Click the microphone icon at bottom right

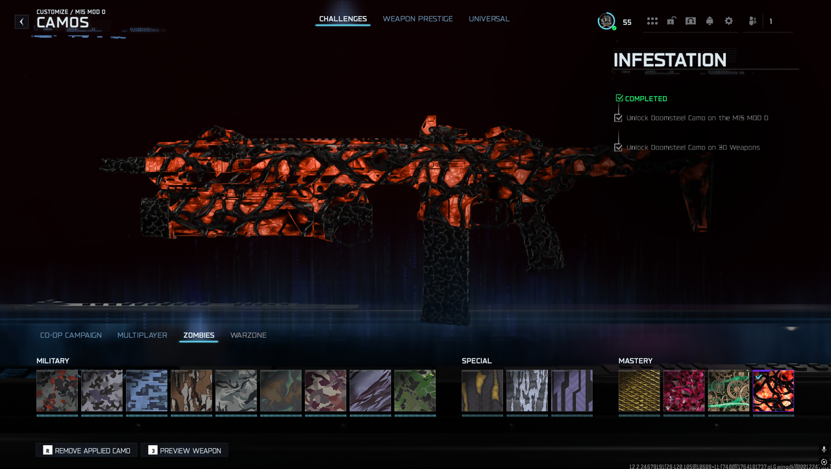click(824, 450)
